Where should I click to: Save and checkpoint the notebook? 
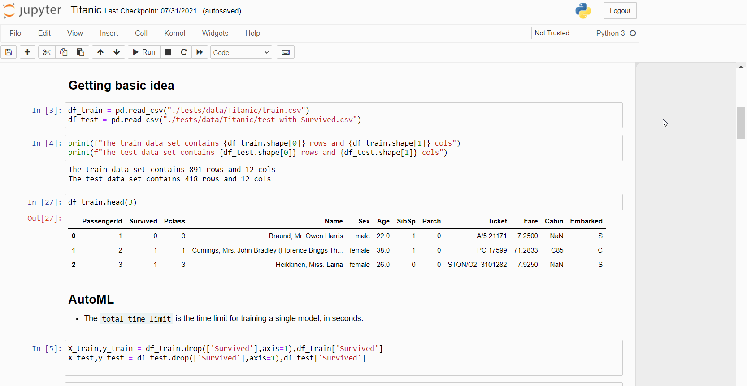9,52
